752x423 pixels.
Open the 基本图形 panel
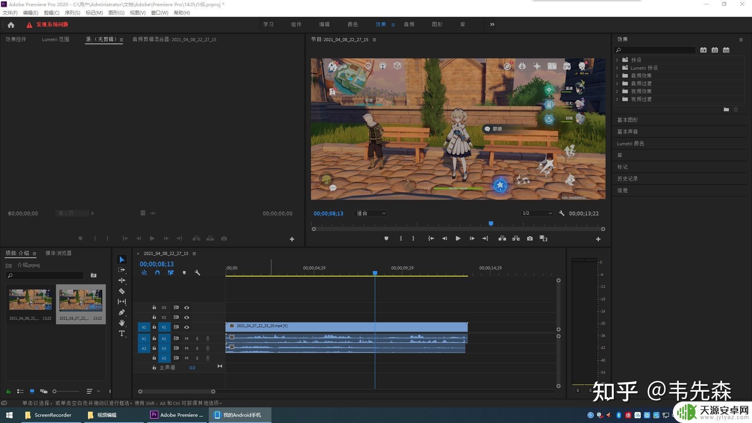pos(627,120)
